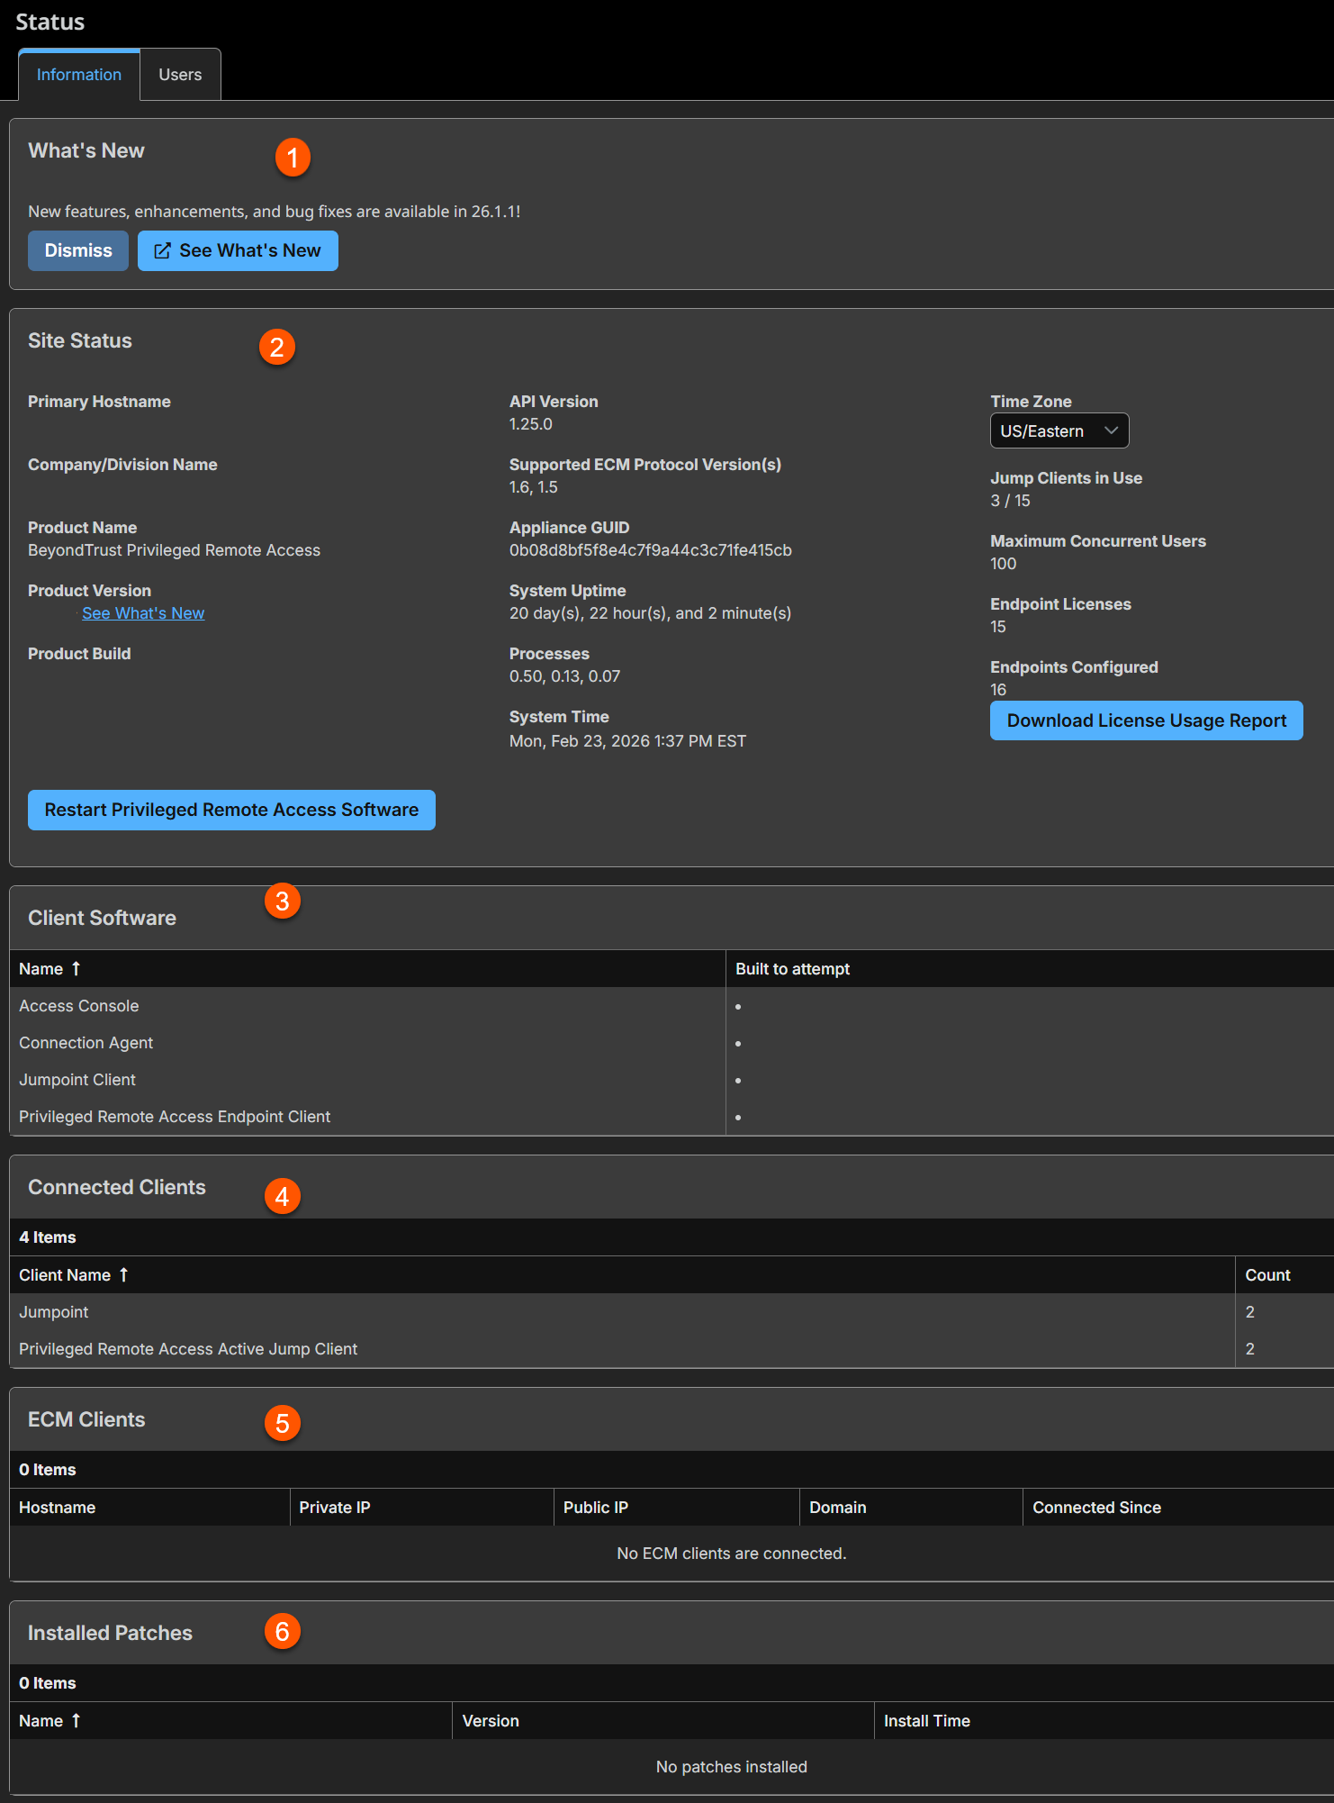Click the sort arrow in Installed Patches Name column
This screenshot has width=1334, height=1803.
tap(77, 1720)
